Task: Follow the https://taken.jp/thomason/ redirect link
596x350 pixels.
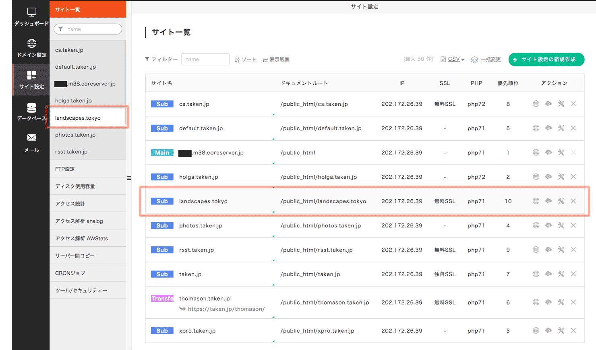Action: click(226, 309)
